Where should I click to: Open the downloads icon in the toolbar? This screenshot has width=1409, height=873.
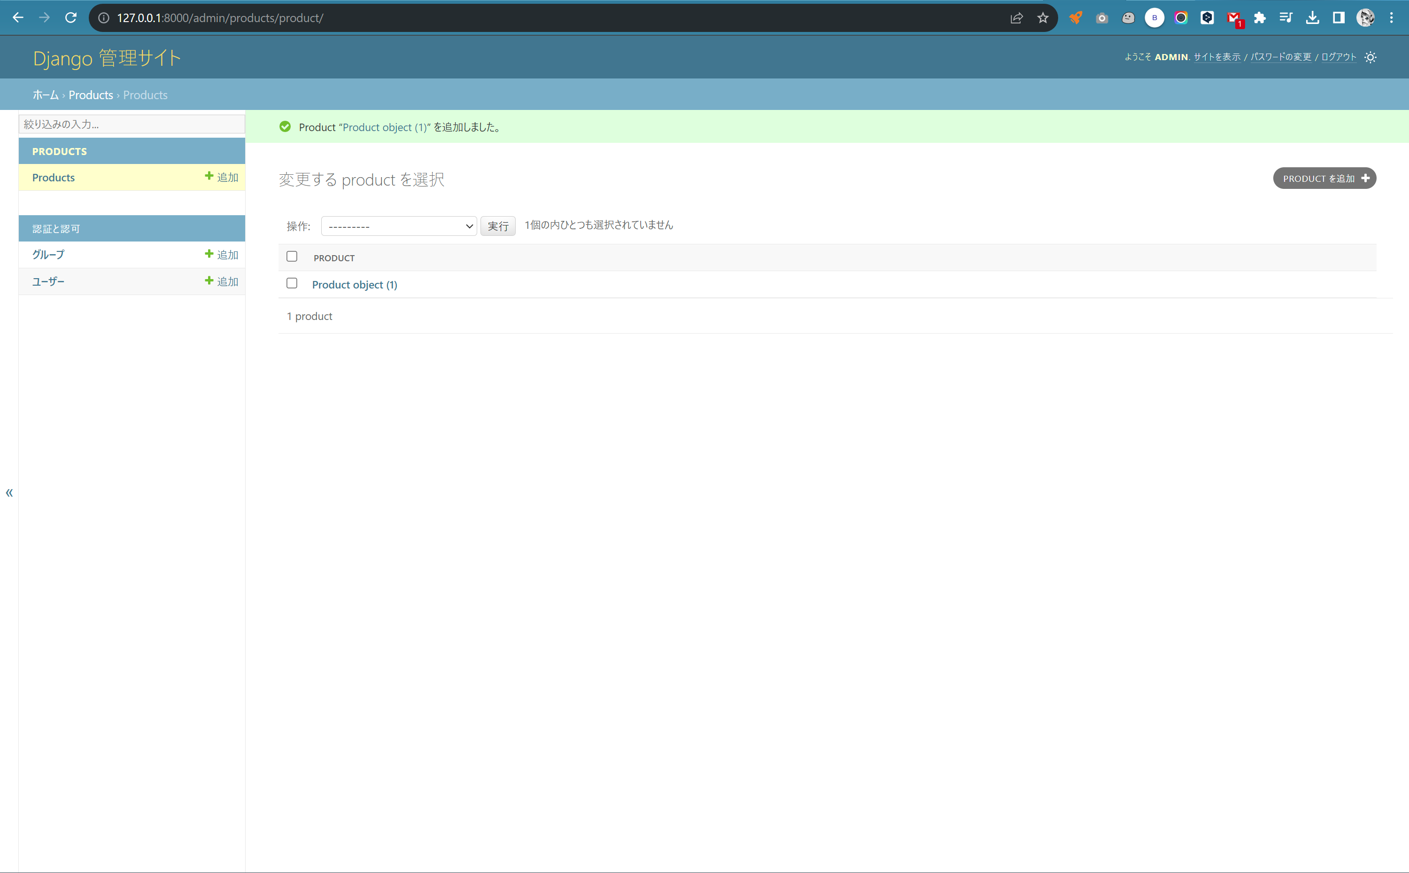(1313, 17)
